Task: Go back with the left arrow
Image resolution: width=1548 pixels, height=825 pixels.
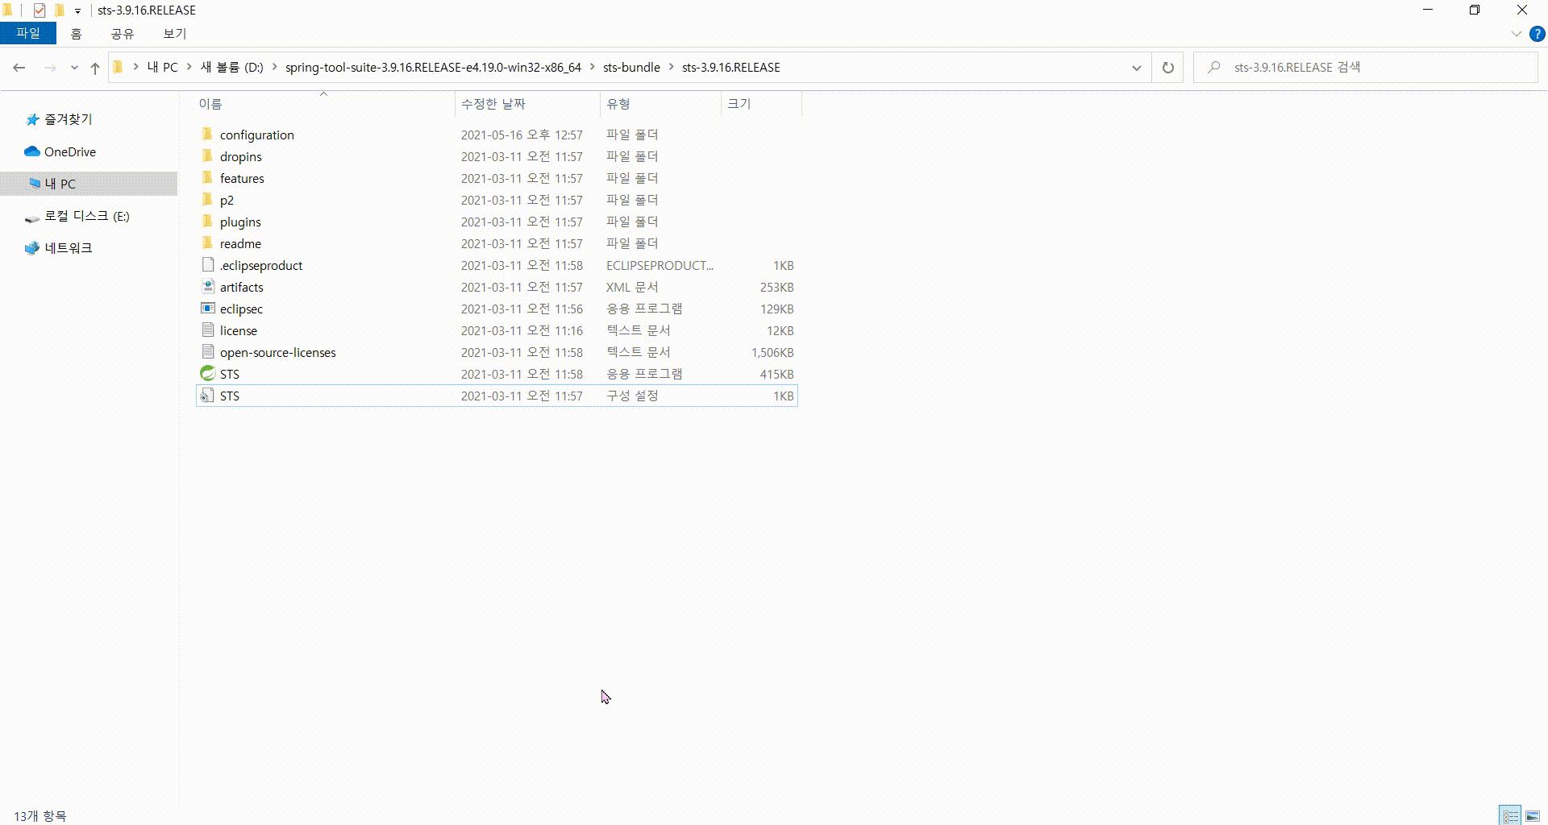Action: [19, 68]
